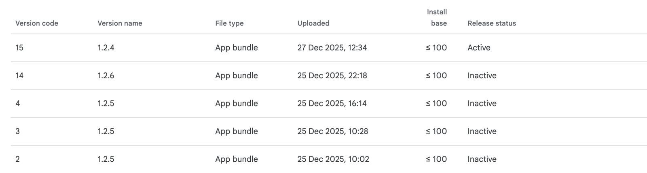Screen dimensions: 647x173
Task: Open version name 1.2.6 entry
Action: click(x=106, y=75)
